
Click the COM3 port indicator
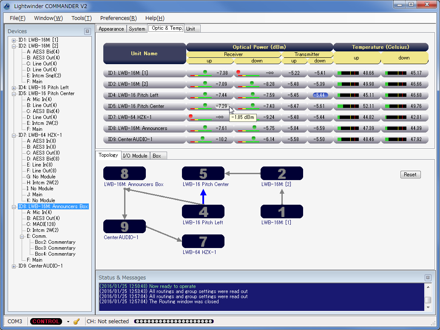(15, 322)
